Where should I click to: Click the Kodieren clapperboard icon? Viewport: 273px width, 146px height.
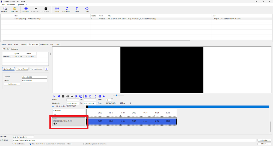46,8
